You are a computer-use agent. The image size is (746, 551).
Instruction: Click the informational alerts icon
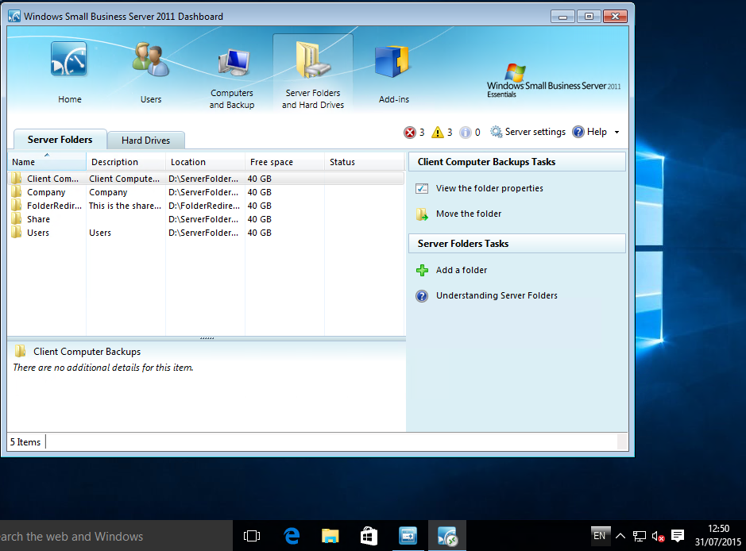tap(465, 133)
